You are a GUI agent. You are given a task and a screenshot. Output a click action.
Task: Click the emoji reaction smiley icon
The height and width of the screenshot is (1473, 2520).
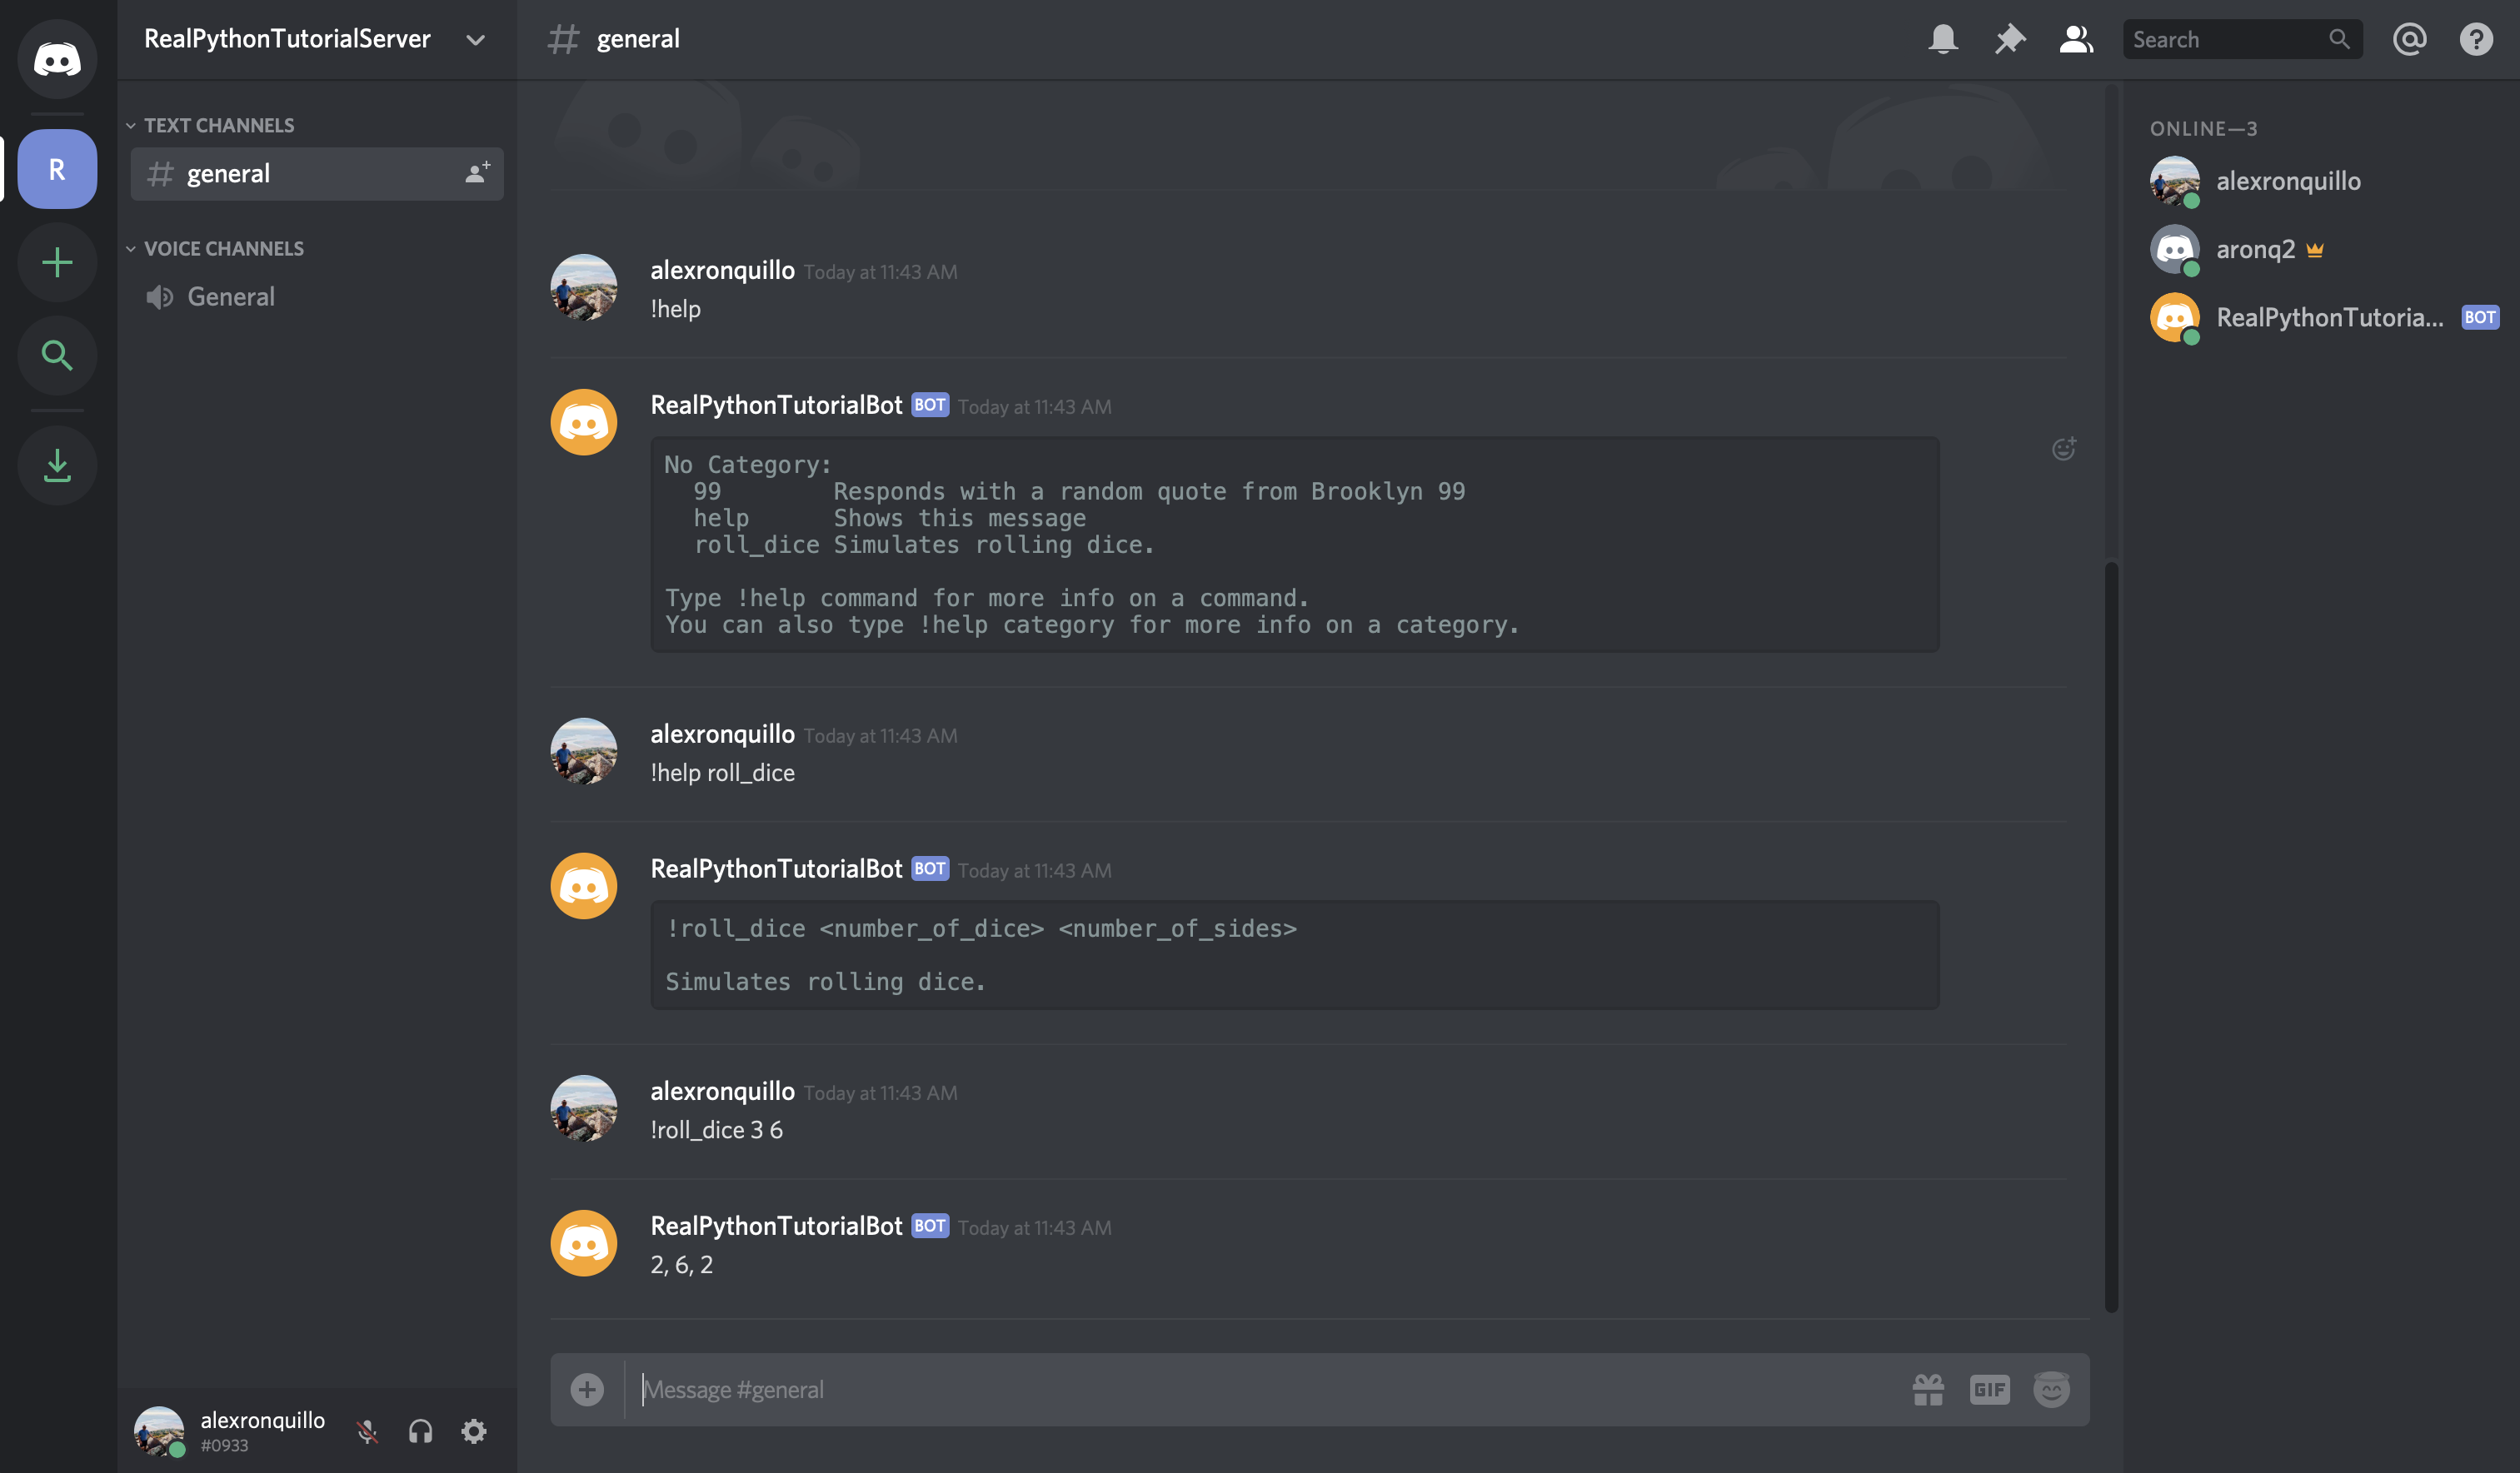pos(2064,449)
